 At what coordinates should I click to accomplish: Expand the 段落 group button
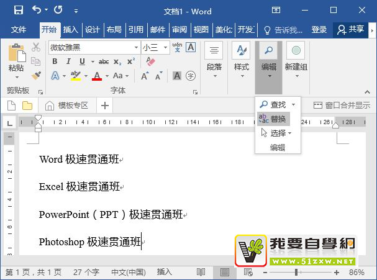214,60
